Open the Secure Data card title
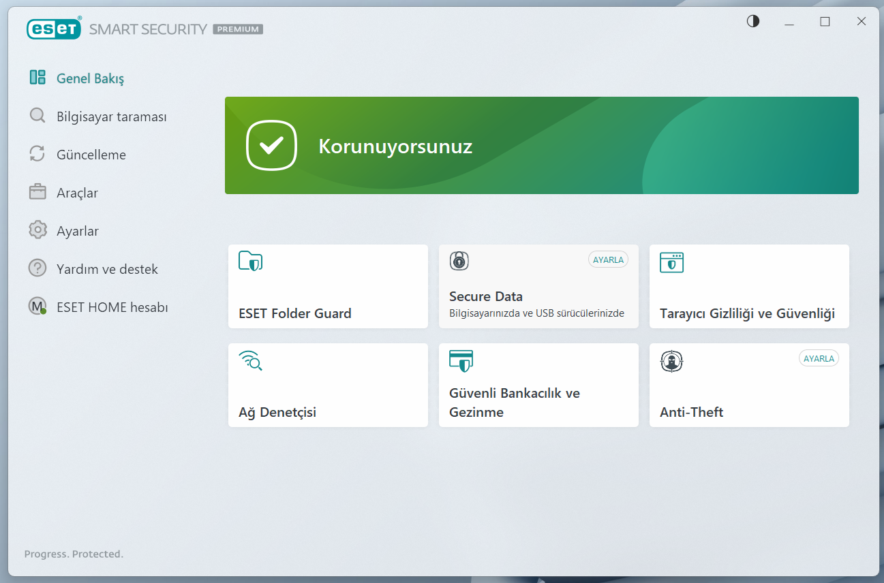The image size is (884, 583). tap(486, 296)
